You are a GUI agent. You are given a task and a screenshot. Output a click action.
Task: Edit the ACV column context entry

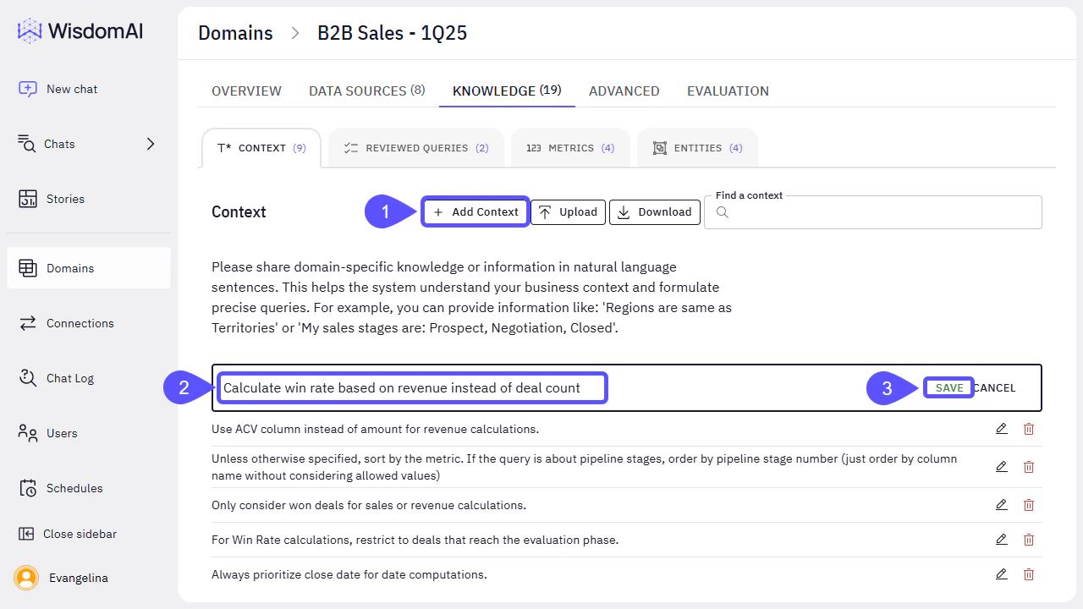[1002, 429]
